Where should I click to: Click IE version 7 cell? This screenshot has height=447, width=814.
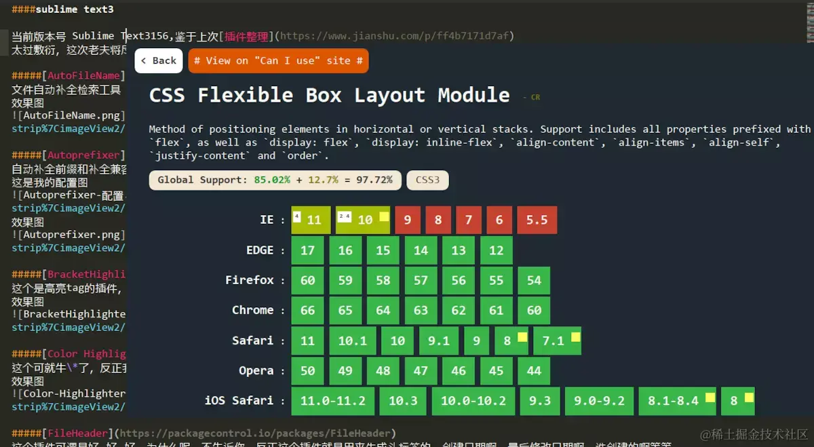pyautogui.click(x=469, y=220)
